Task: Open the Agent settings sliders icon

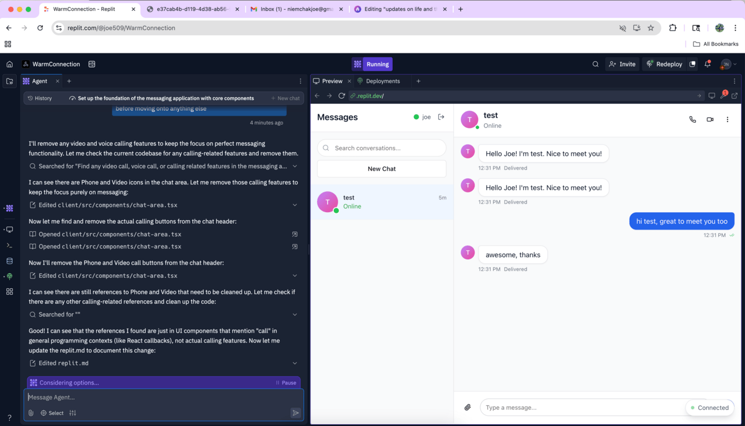Action: pyautogui.click(x=73, y=413)
